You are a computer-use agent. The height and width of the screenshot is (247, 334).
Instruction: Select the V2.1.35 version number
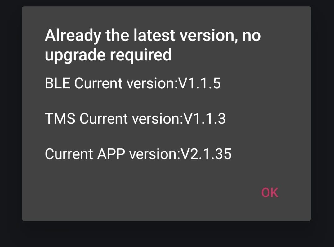point(206,154)
